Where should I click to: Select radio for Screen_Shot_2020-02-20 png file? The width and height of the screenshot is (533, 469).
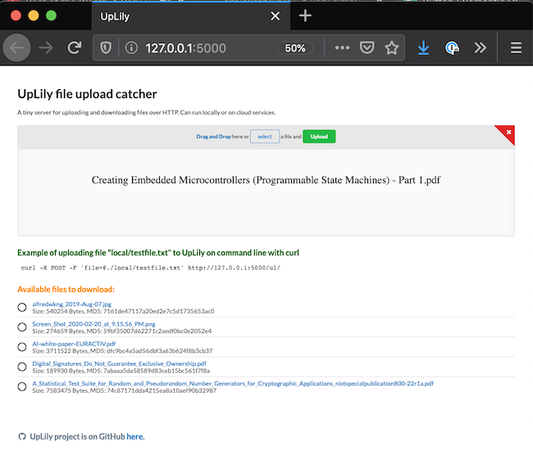pos(22,327)
